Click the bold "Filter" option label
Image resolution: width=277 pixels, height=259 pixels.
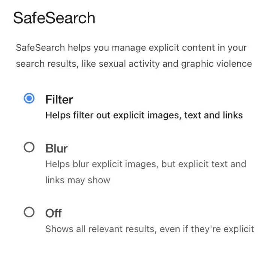coord(59,99)
